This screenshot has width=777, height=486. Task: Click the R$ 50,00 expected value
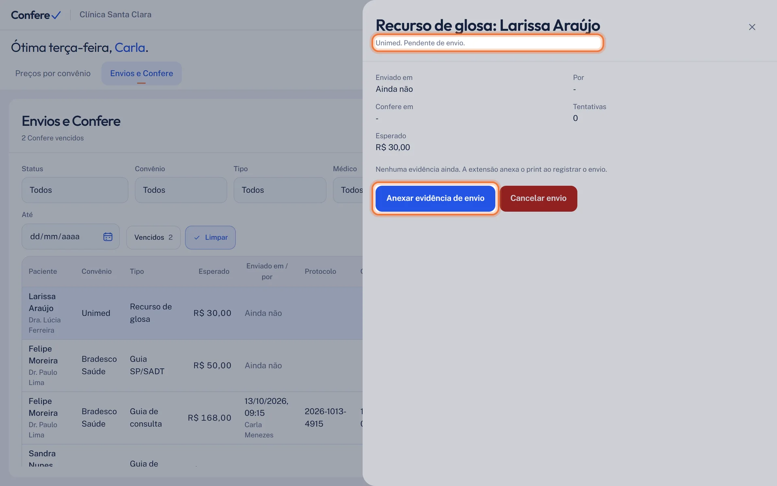pyautogui.click(x=212, y=365)
